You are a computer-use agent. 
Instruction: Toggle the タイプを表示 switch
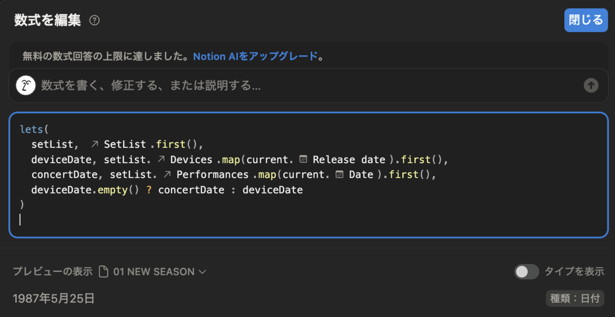526,272
